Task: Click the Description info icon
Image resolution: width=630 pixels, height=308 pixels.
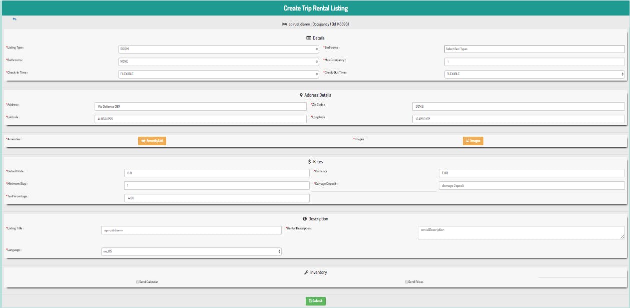Action: point(305,219)
